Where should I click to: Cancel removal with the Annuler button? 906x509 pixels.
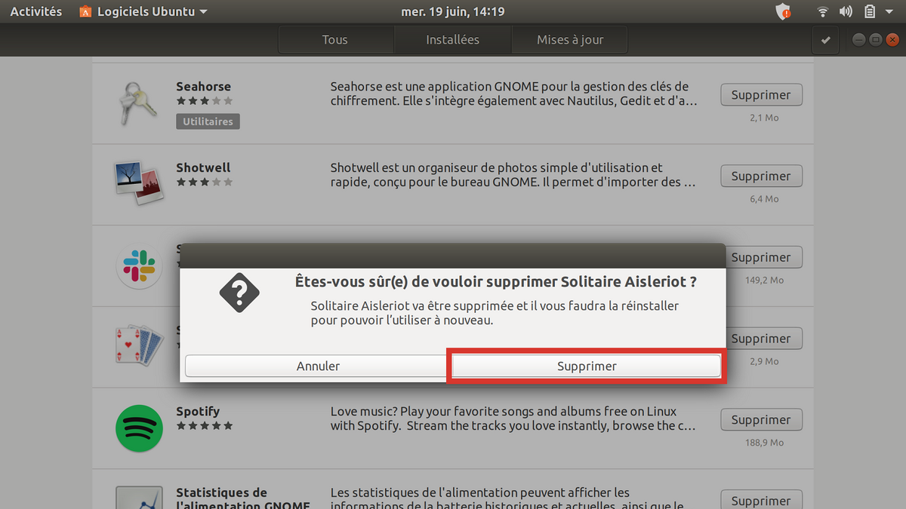(318, 366)
